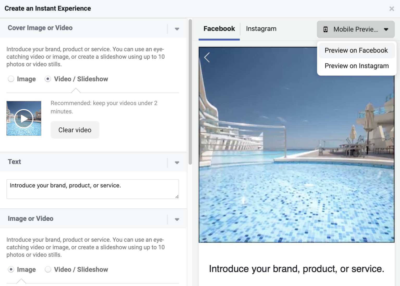This screenshot has width=400, height=286.
Task: Click the play icon on the video thumbnail
Action: click(24, 118)
